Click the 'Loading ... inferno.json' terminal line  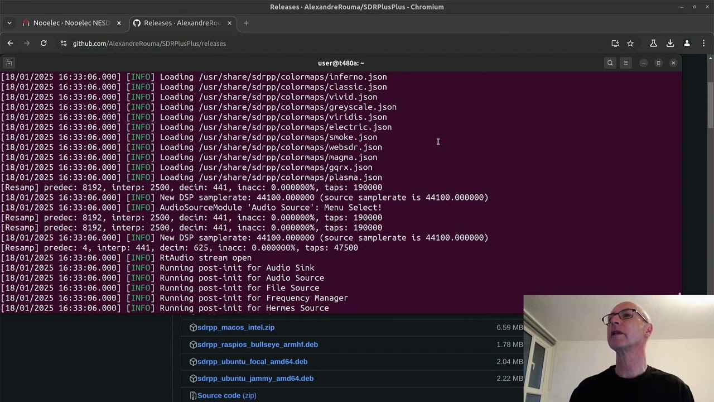point(194,77)
